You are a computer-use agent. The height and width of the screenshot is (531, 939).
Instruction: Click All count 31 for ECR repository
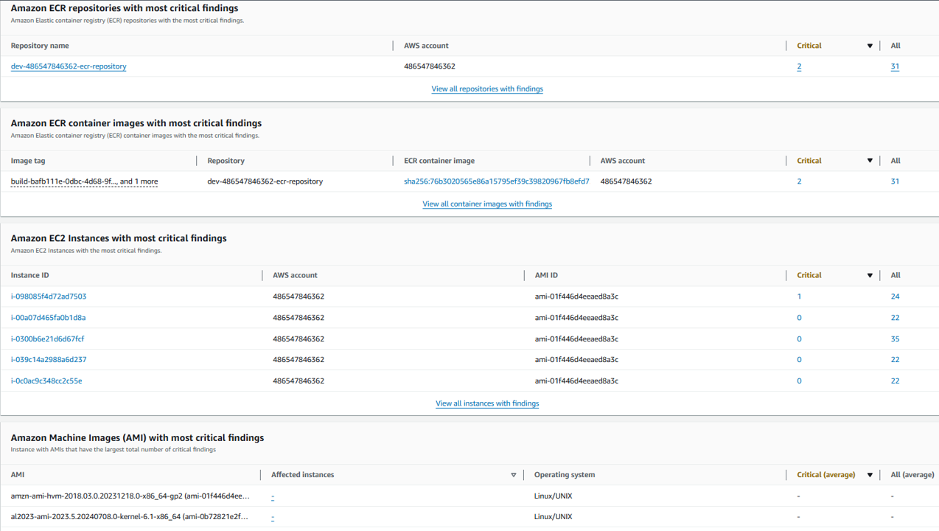tap(895, 66)
